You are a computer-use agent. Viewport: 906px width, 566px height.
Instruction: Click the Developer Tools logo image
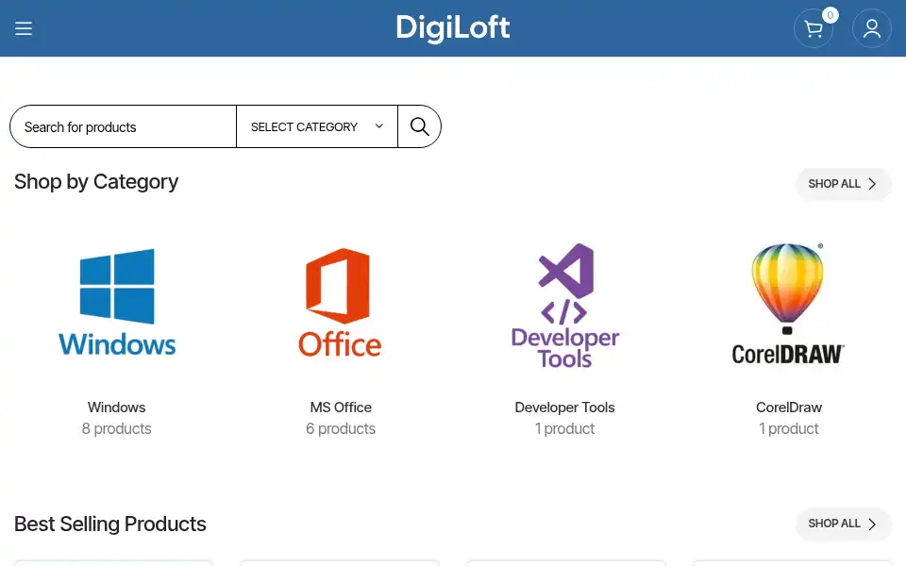(x=565, y=306)
